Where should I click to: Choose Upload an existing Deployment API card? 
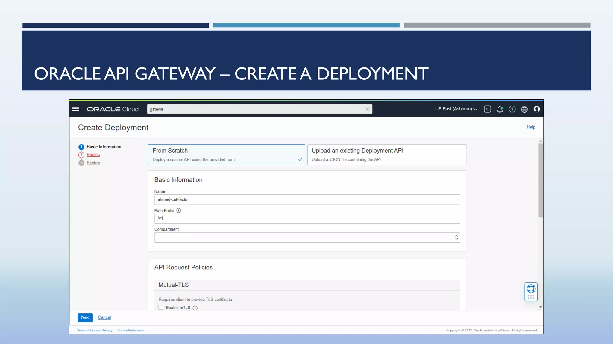pos(387,155)
